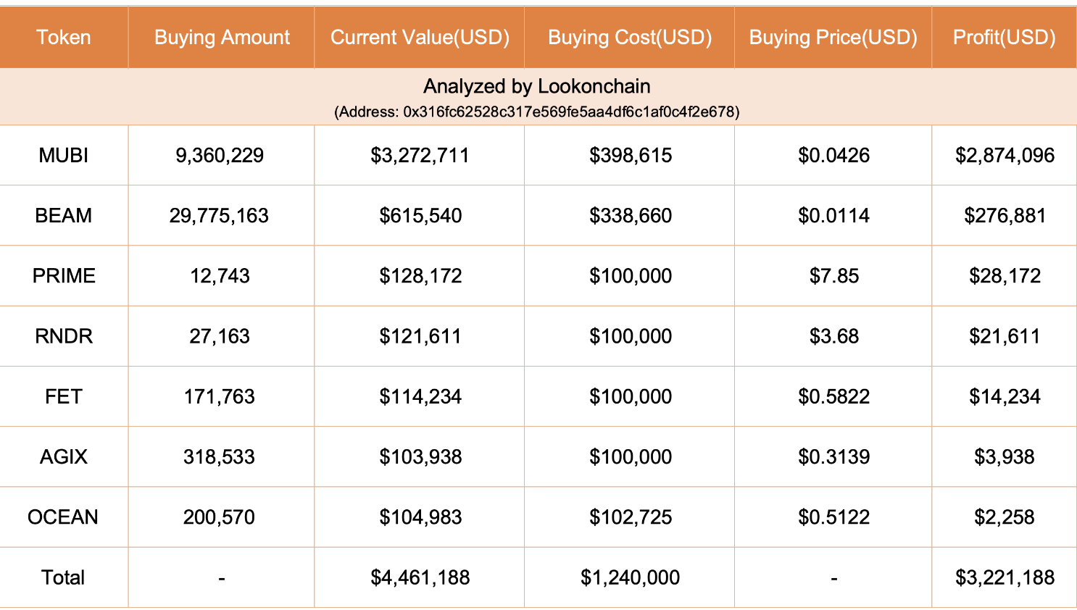Viewport: 1077px width, 610px height.
Task: Click the PRIME token name
Action: point(64,276)
